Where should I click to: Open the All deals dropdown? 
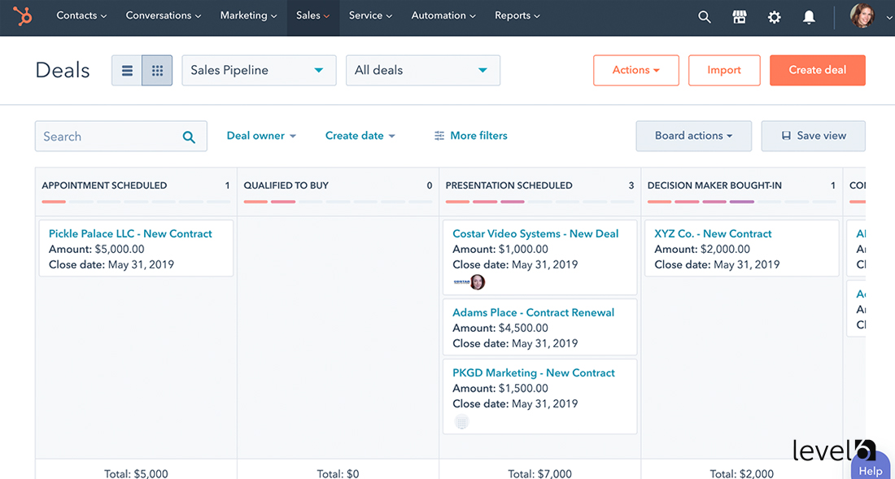coord(422,70)
